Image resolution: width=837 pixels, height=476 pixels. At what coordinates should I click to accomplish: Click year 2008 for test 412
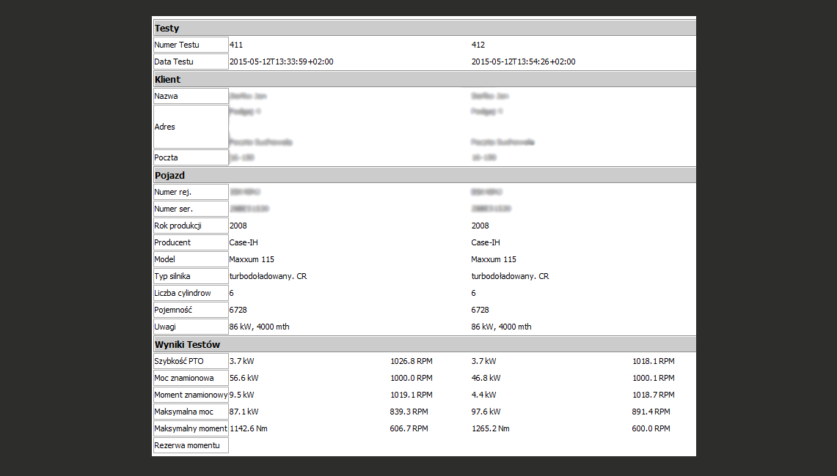[x=480, y=226]
